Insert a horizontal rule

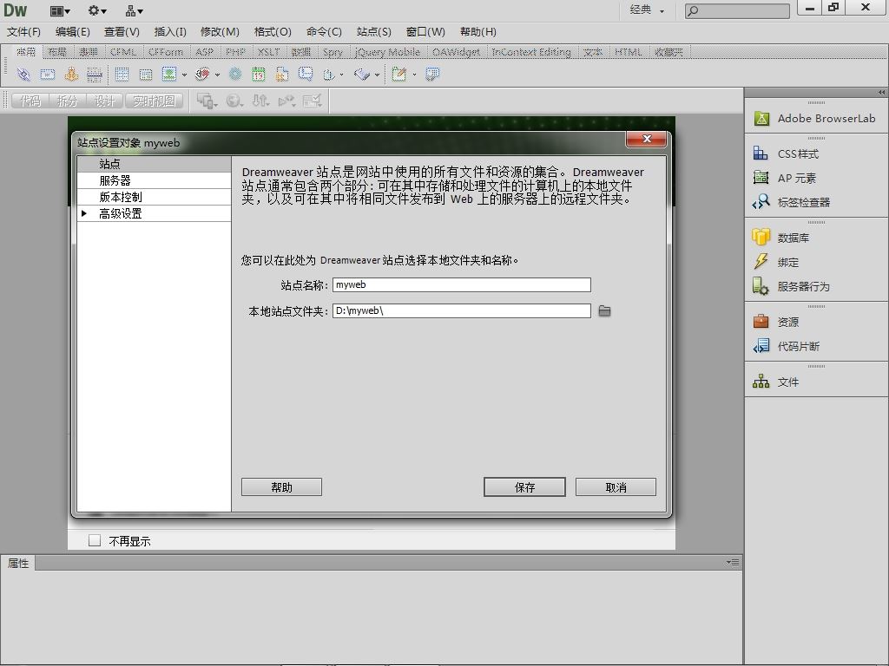pos(94,75)
